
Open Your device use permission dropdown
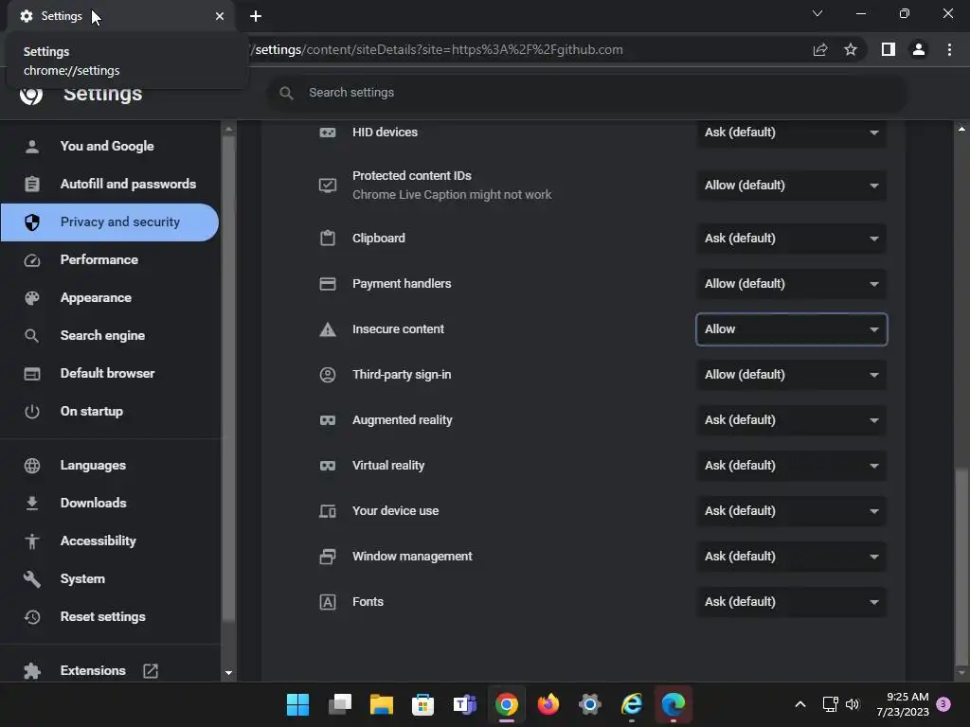pos(791,511)
